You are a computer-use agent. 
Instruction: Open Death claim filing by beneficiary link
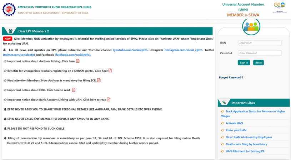pos(246,144)
